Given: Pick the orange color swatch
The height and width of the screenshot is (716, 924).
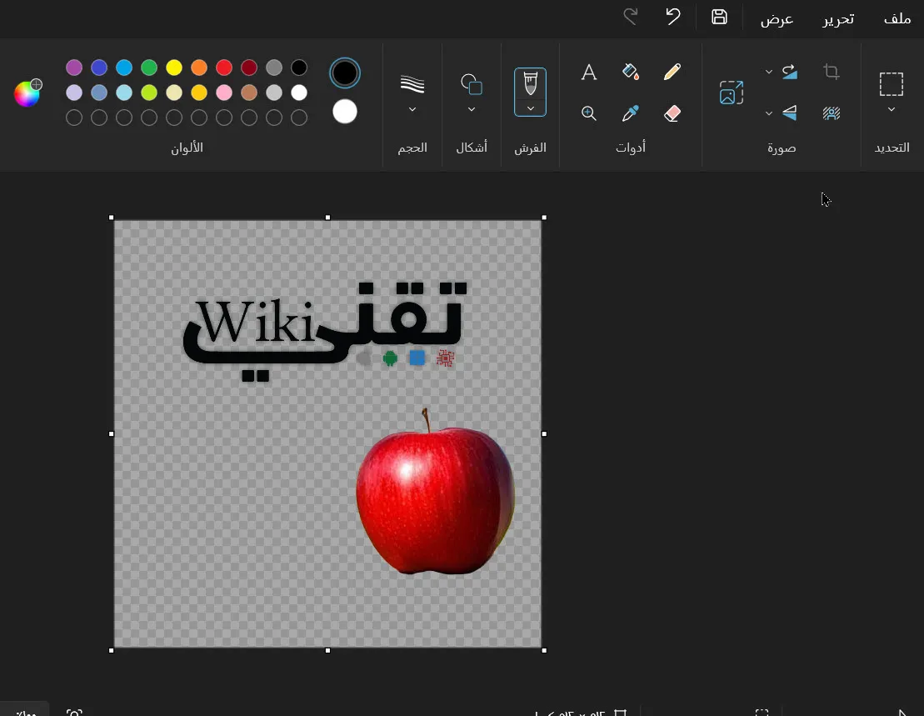Looking at the screenshot, I should [x=199, y=68].
